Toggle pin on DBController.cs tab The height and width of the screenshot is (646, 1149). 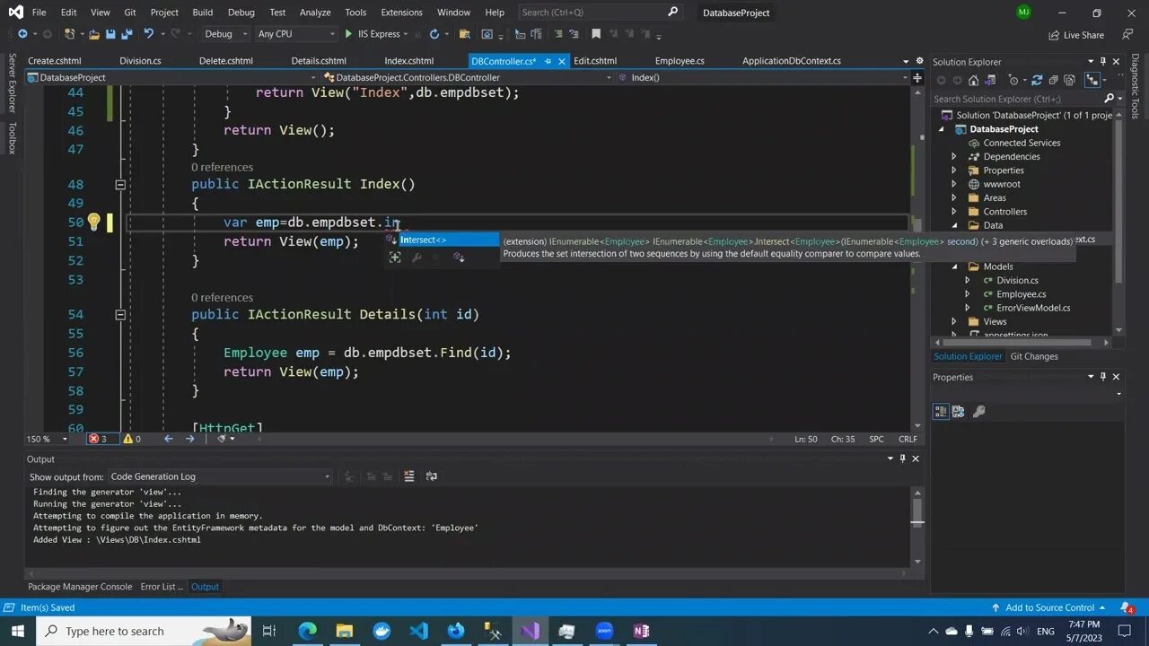547,61
